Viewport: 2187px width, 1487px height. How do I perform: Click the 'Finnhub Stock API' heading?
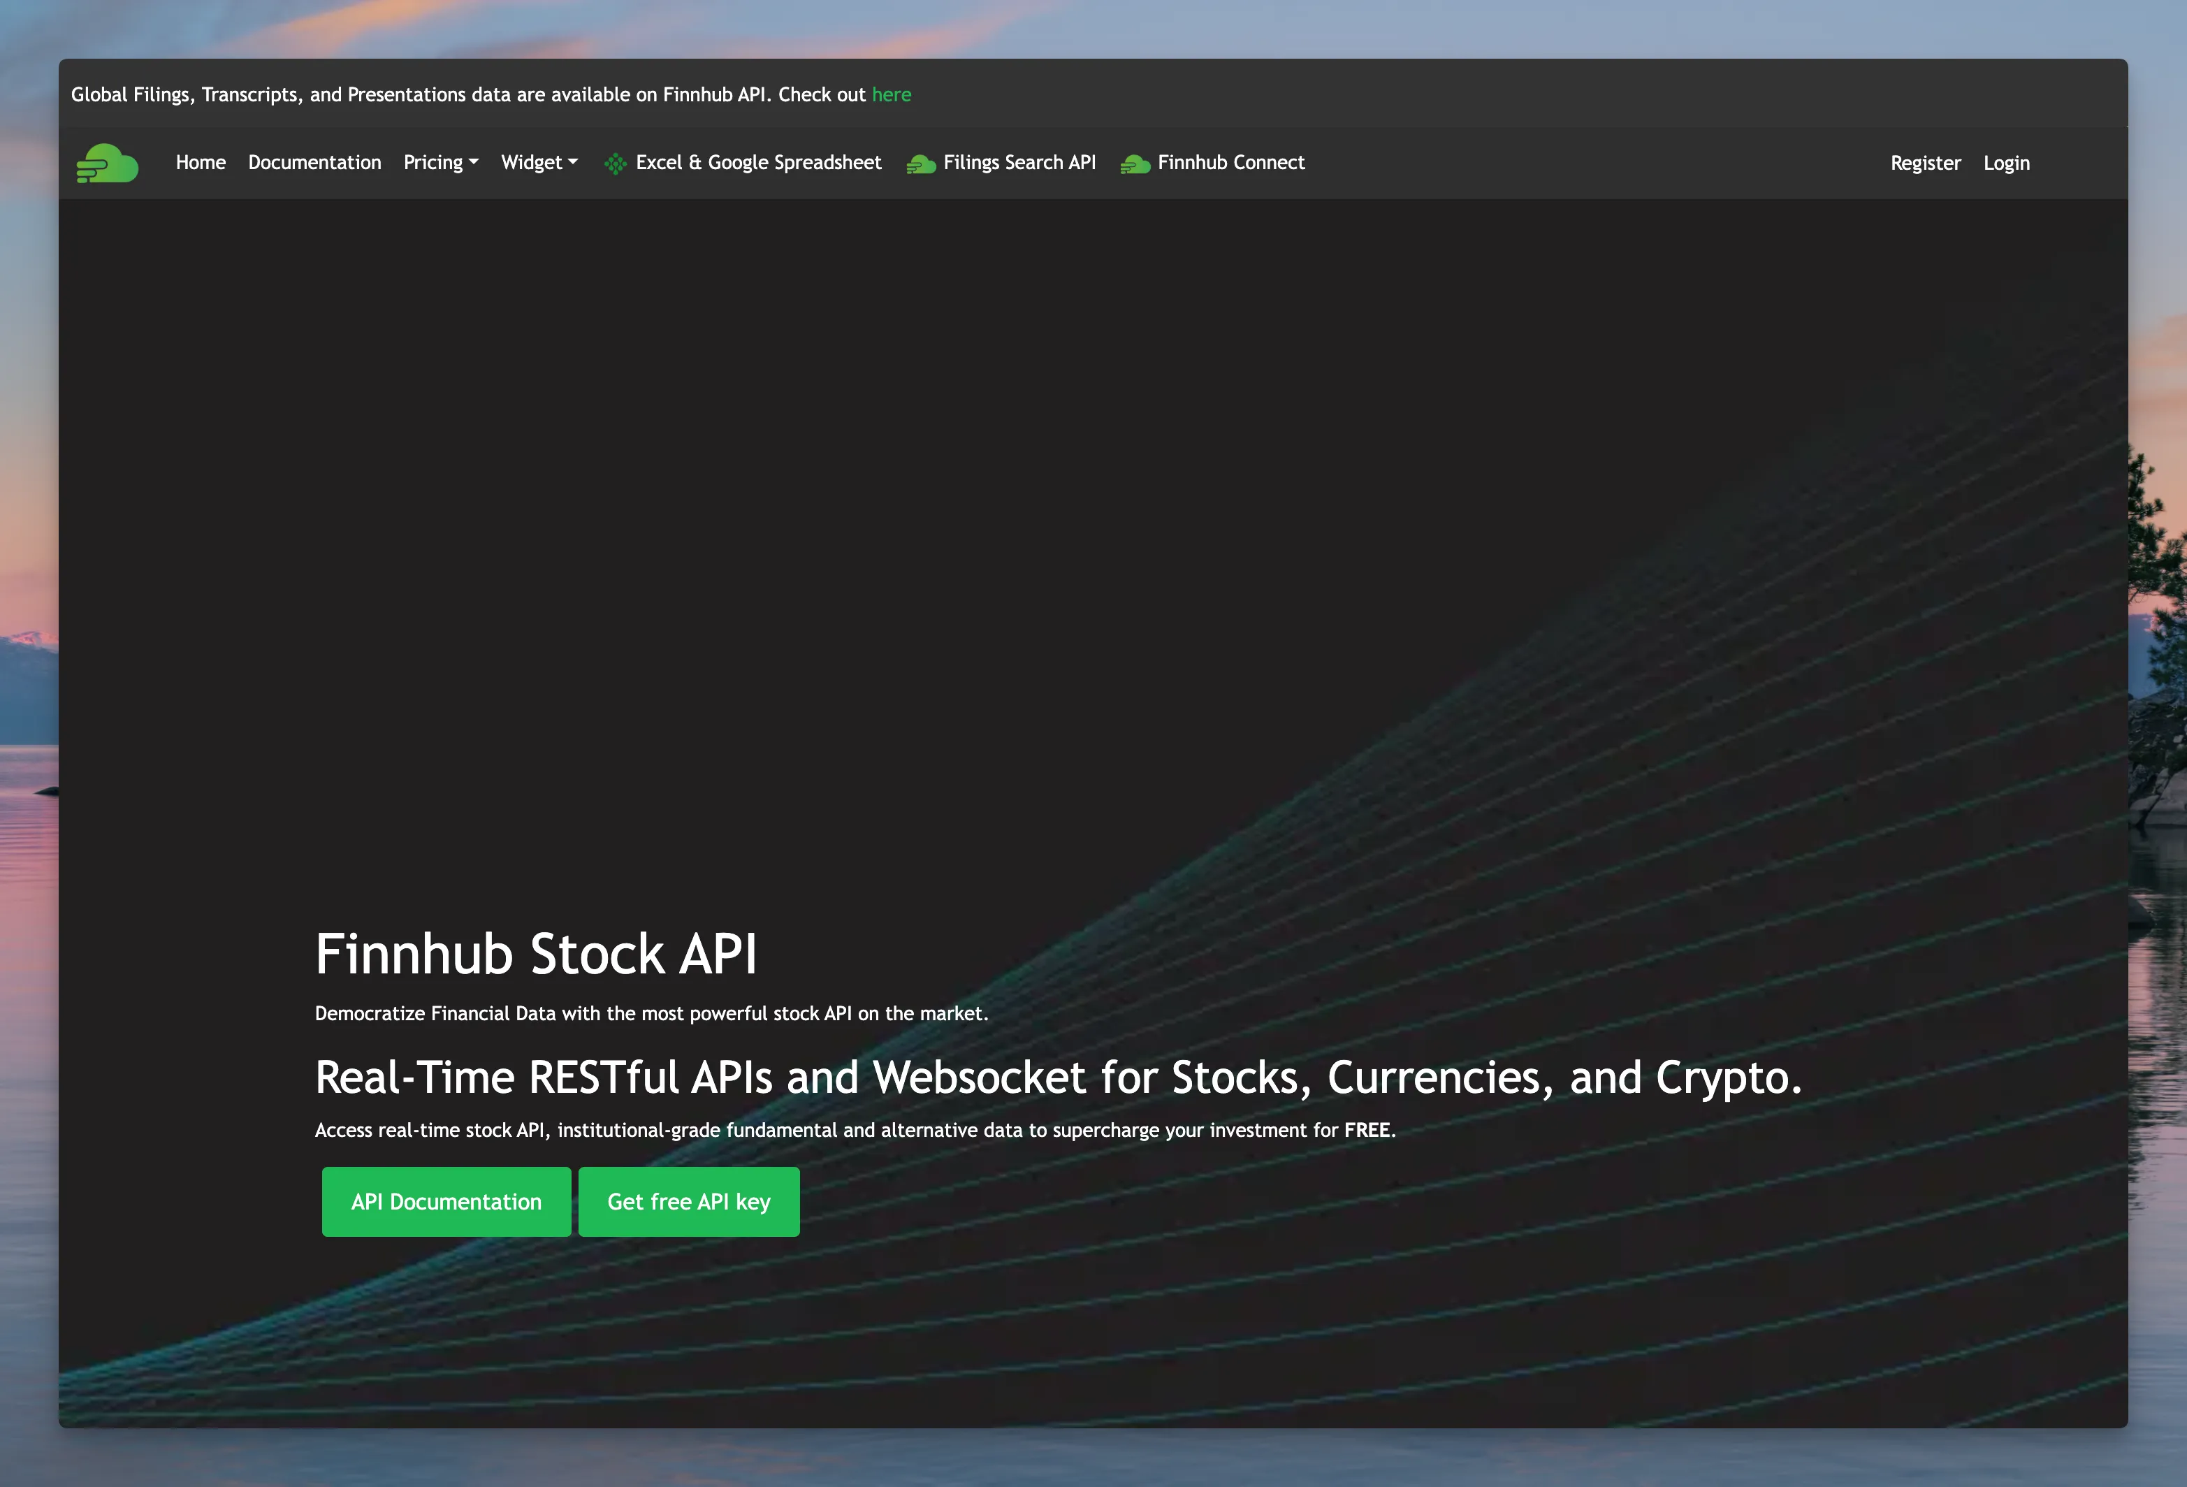pyautogui.click(x=535, y=953)
